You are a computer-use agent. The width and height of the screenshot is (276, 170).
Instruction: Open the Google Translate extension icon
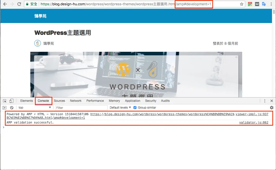coord(264,4)
